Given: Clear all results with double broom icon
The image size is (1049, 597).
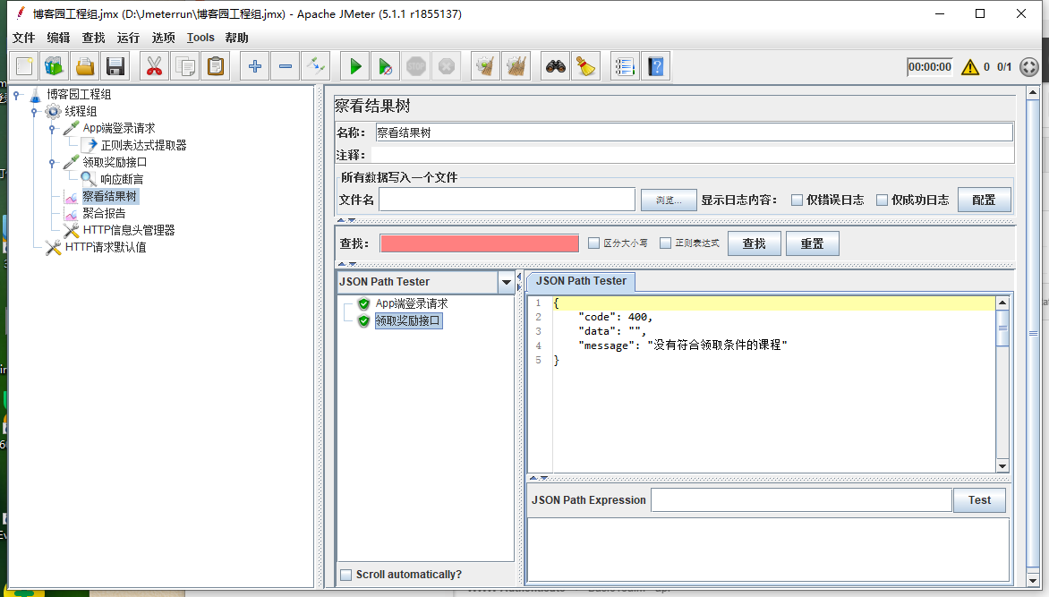Looking at the screenshot, I should [x=516, y=66].
